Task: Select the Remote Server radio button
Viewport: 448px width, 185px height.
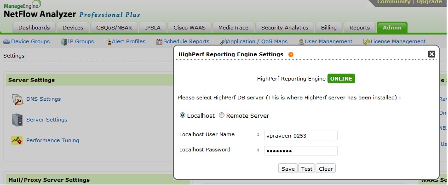Action: point(222,116)
